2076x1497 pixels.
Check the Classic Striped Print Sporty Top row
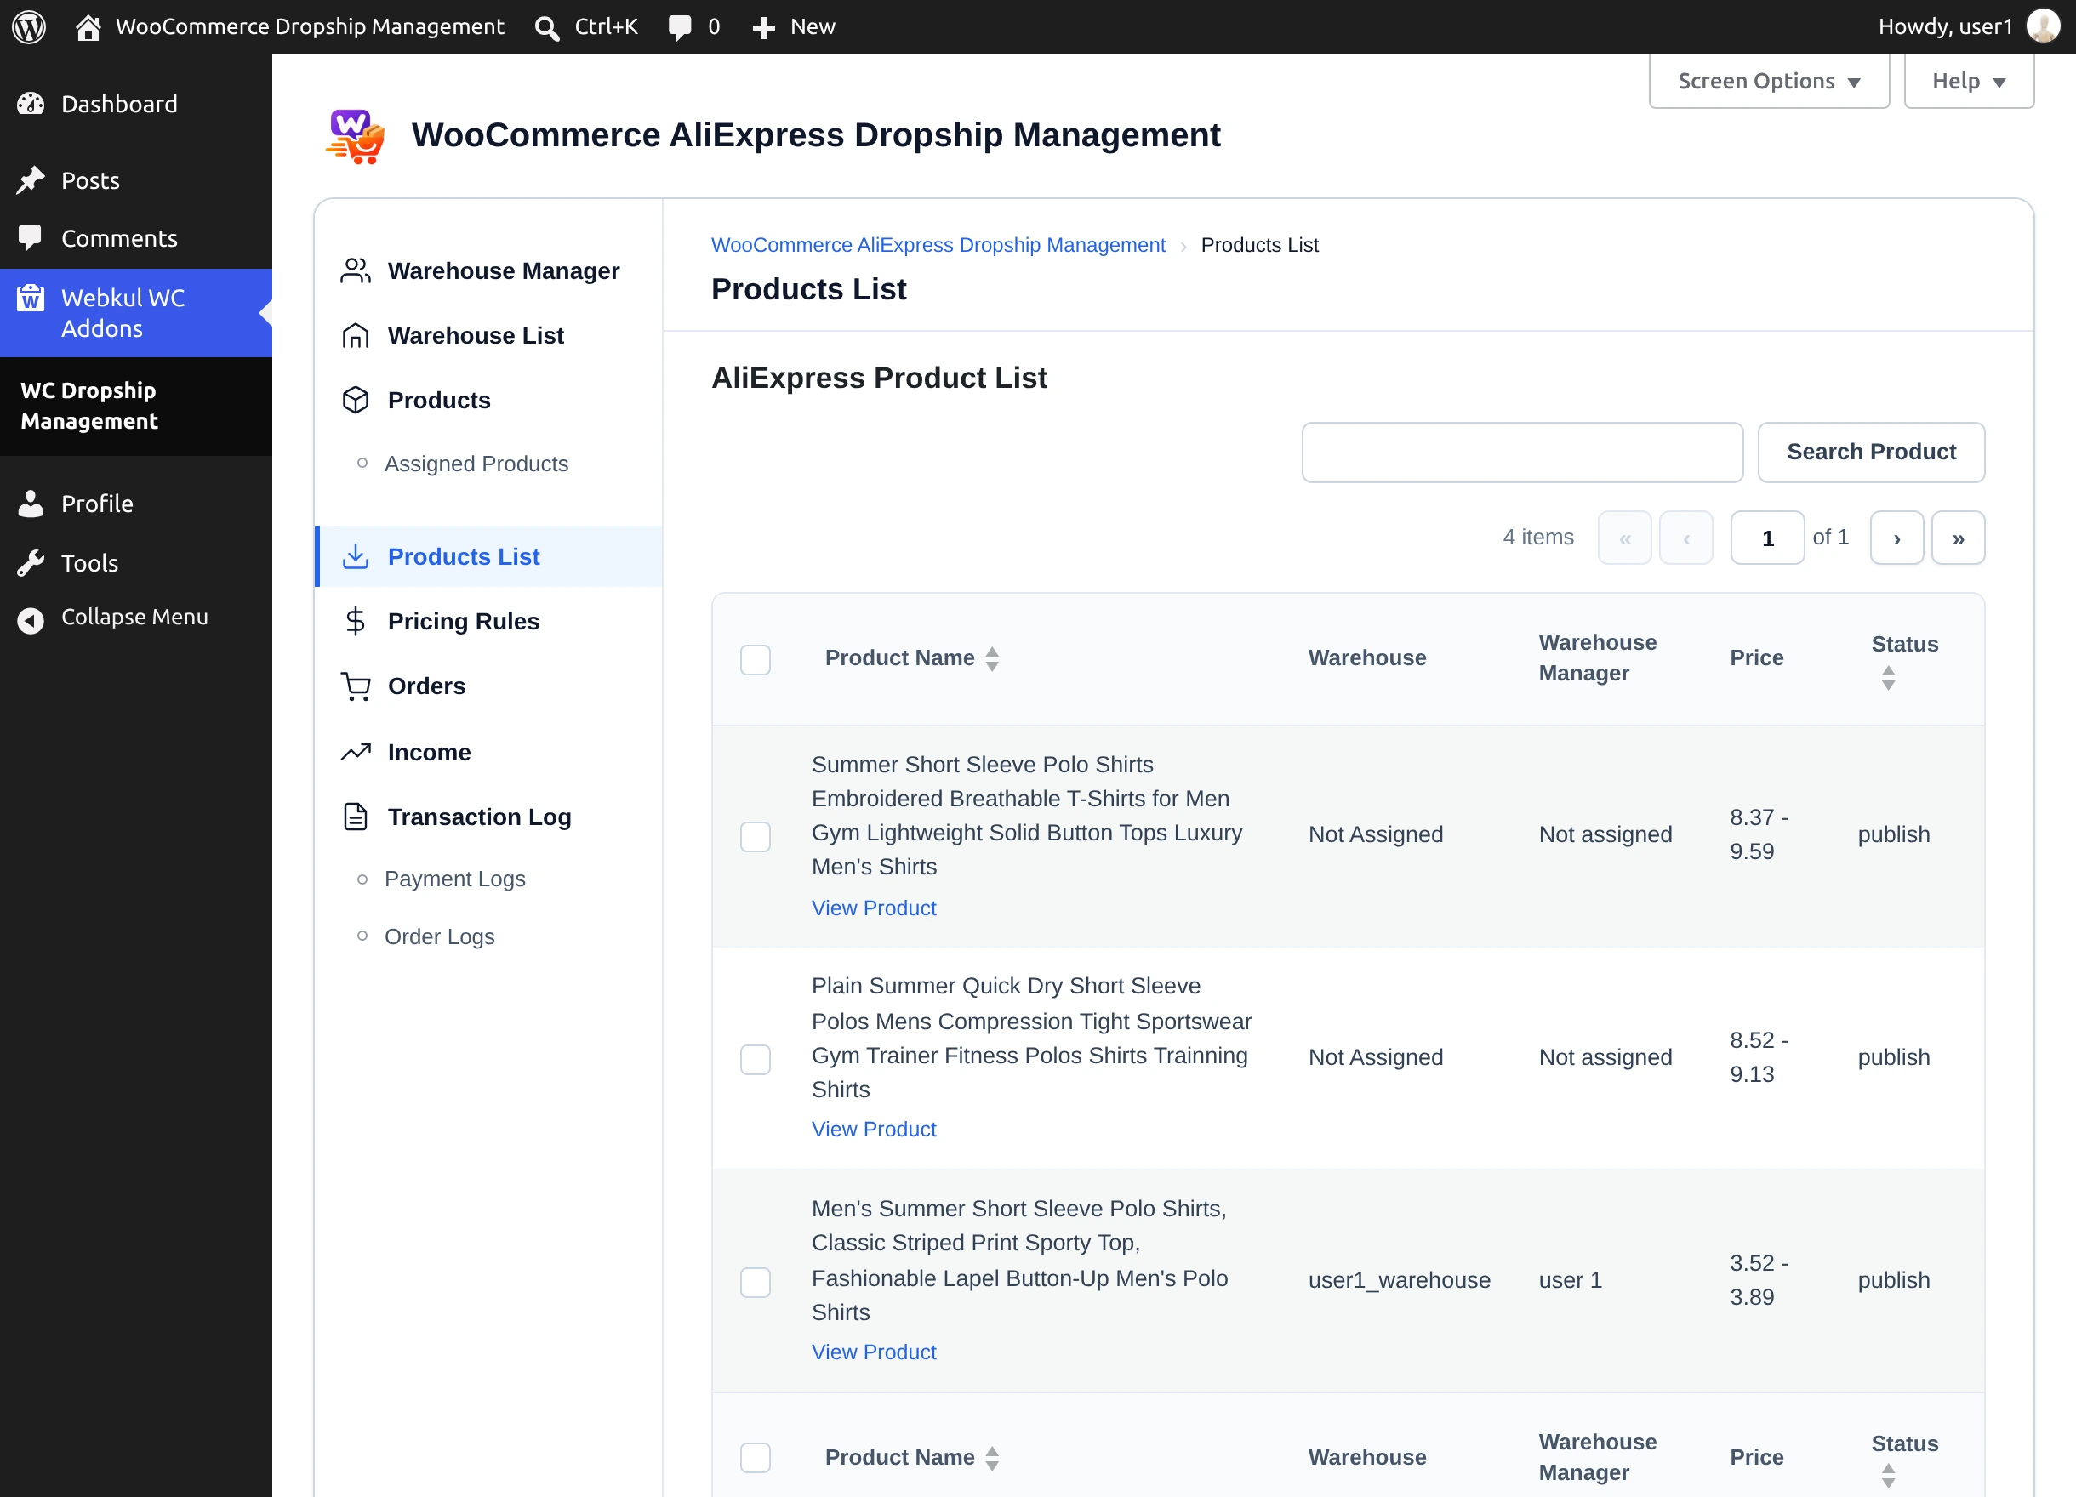click(x=756, y=1282)
